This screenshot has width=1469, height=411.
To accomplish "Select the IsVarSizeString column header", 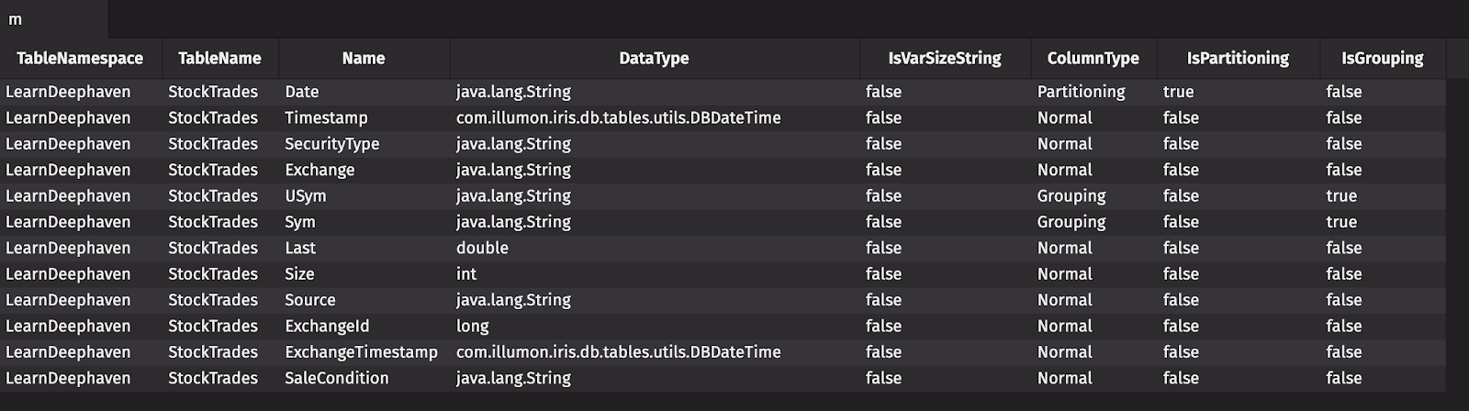I will point(945,59).
